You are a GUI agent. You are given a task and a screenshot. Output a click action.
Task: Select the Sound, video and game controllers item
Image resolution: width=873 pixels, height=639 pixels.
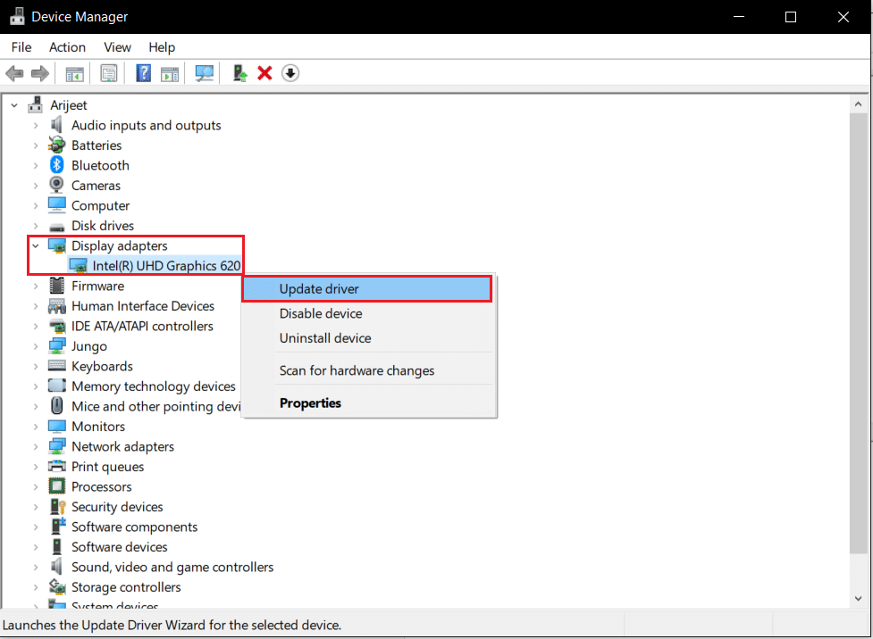172,567
